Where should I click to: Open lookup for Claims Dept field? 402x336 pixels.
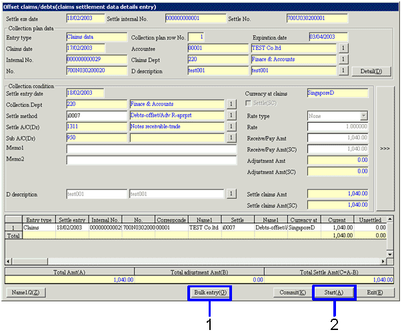click(344, 59)
